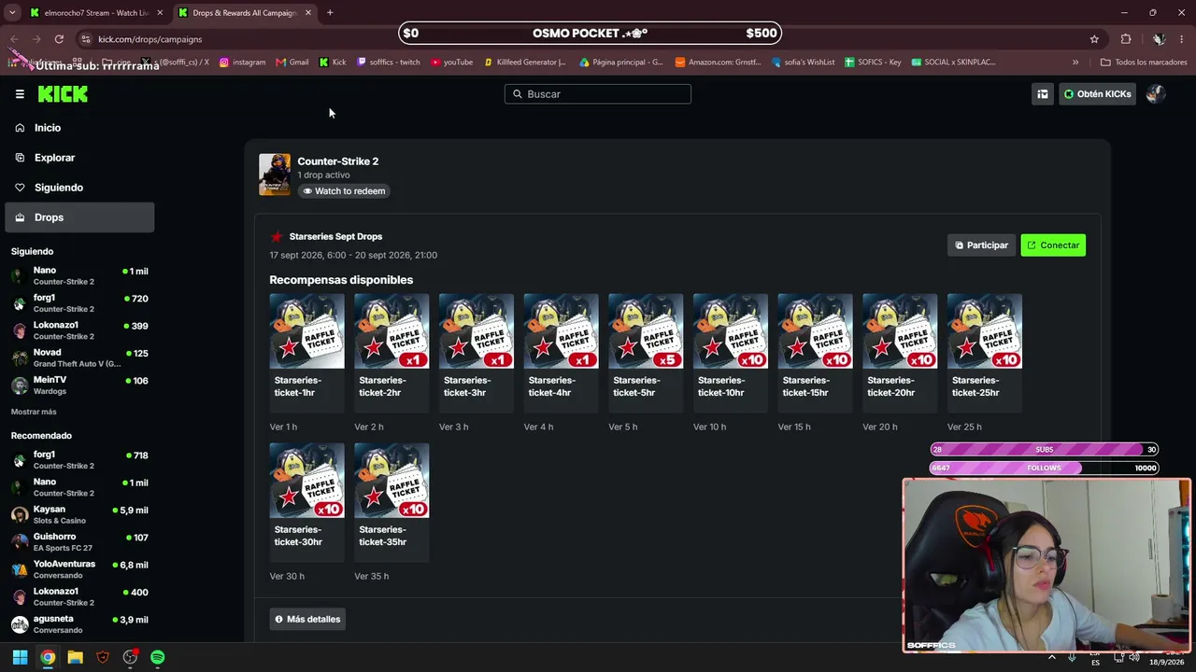
Task: Open the Todos los marcadores folder
Action: click(x=1144, y=63)
